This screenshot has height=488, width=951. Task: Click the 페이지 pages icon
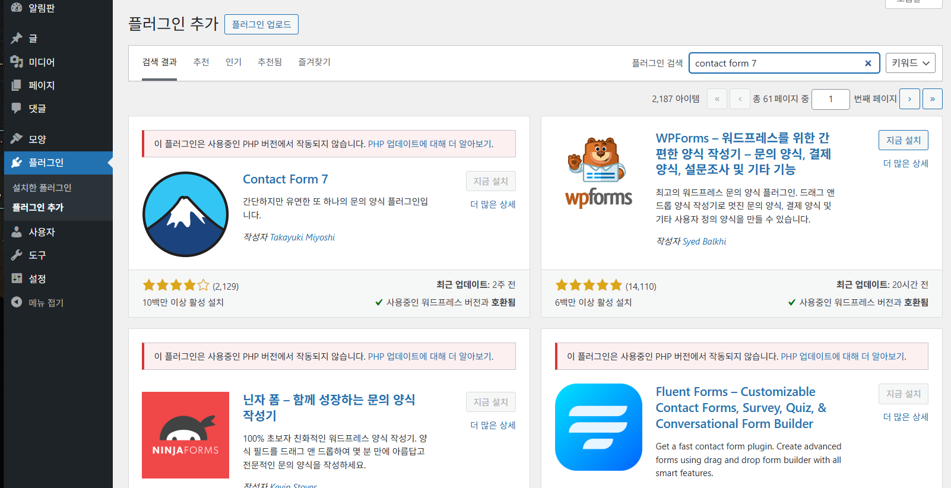click(17, 85)
